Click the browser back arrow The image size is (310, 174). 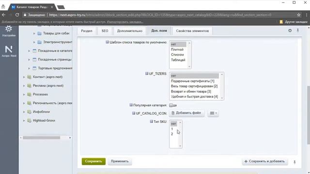[x=3, y=15]
